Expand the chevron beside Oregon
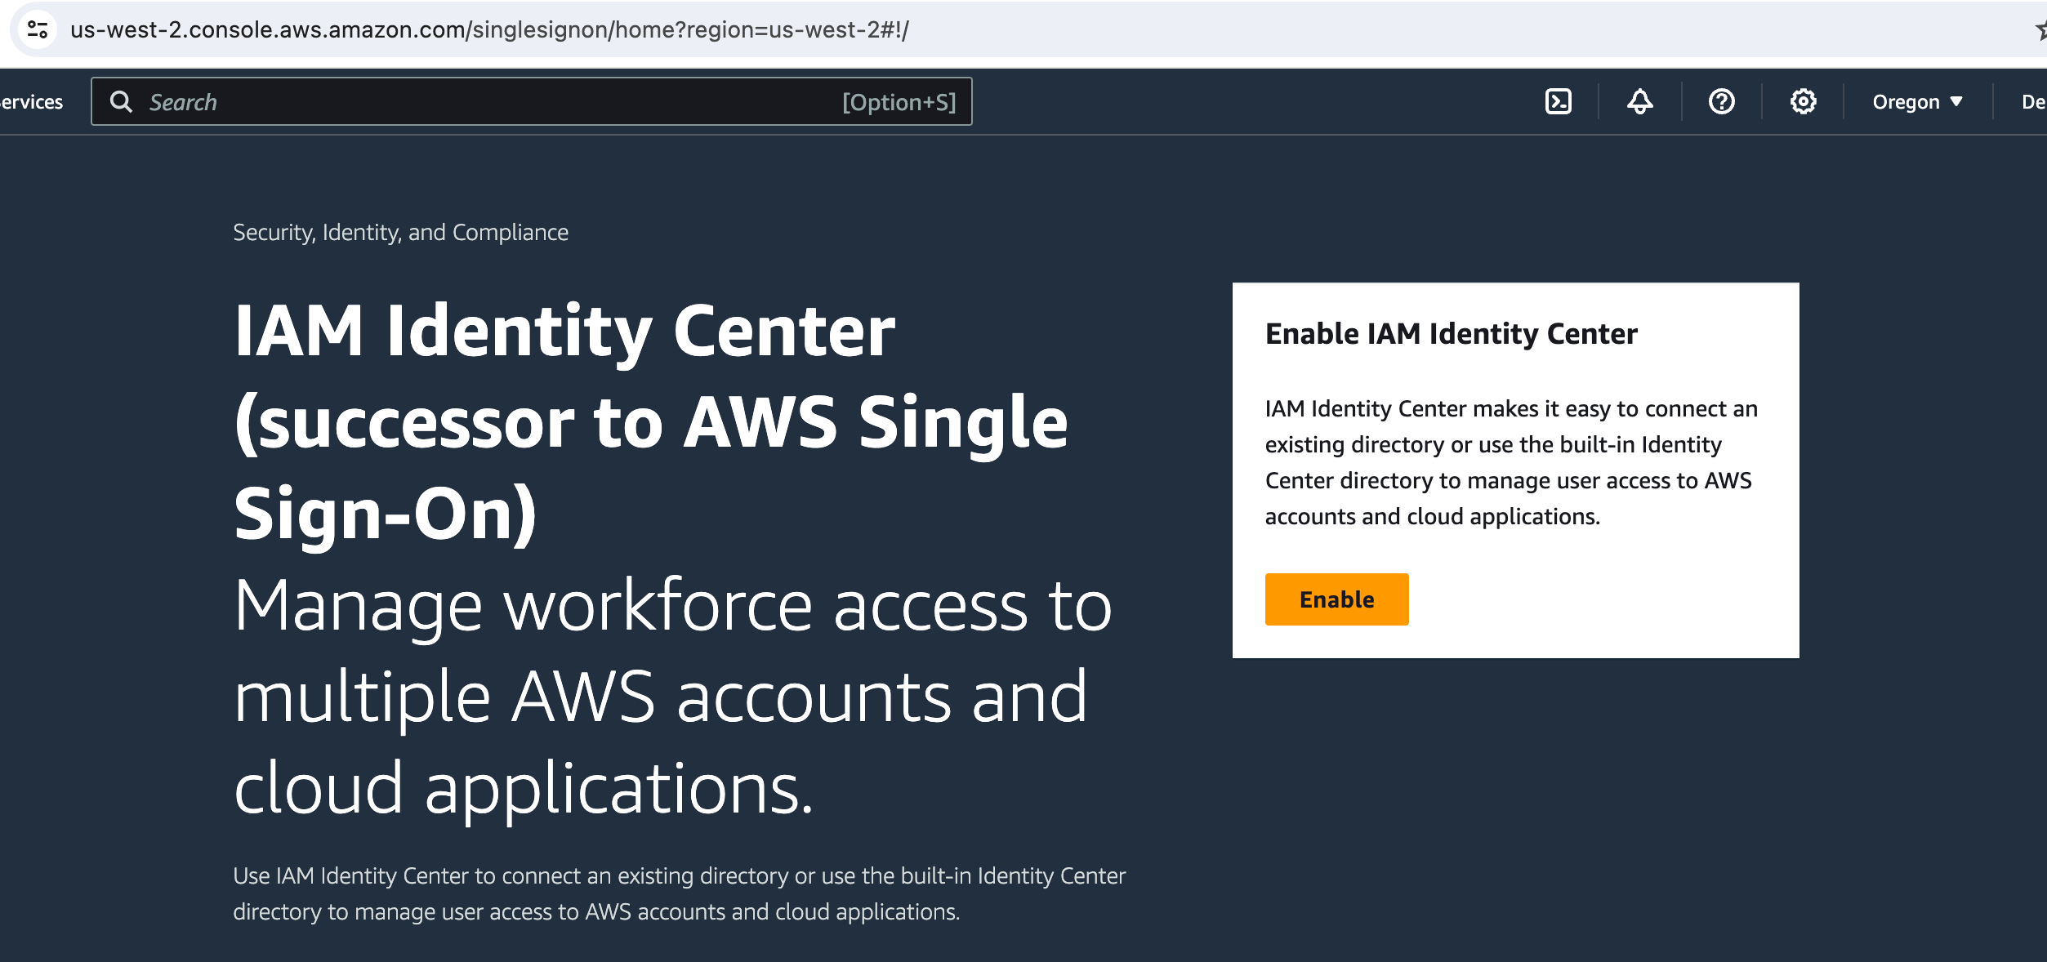2047x962 pixels. [1957, 101]
